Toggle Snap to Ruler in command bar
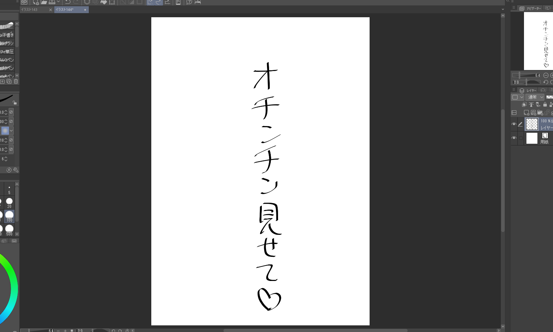Viewport: 553px width, 332px height. pos(150,2)
